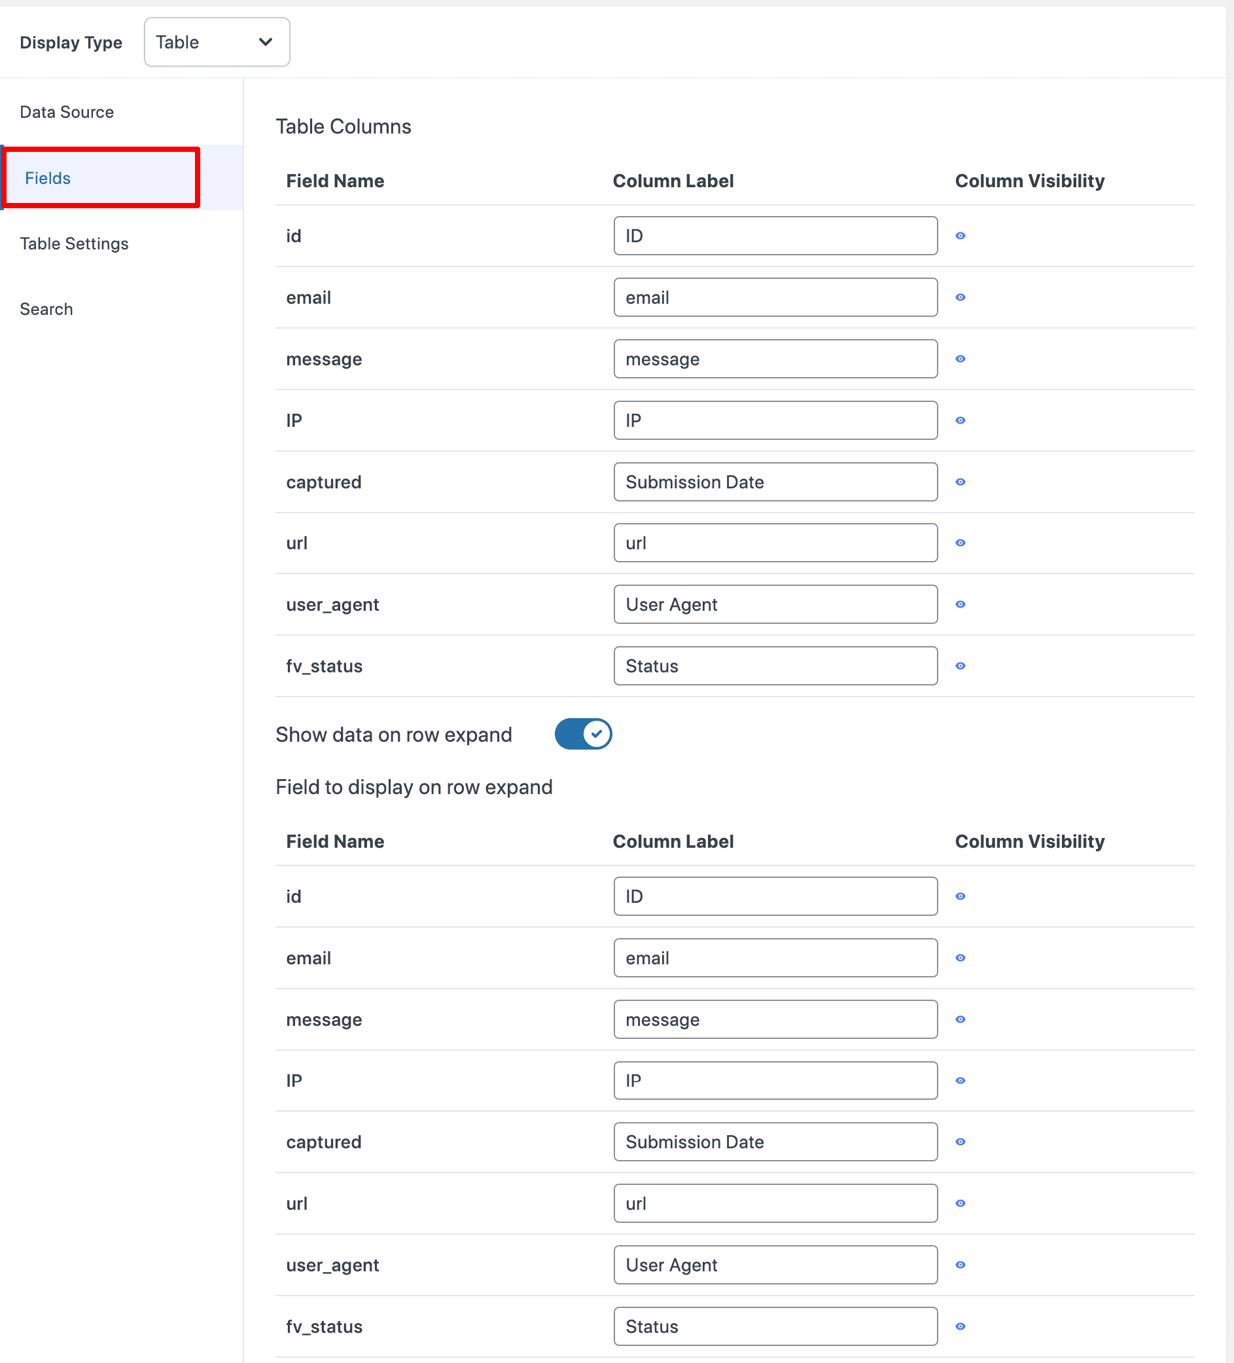This screenshot has height=1363, width=1234.
Task: Edit the email column label in Table Columns
Action: point(776,297)
